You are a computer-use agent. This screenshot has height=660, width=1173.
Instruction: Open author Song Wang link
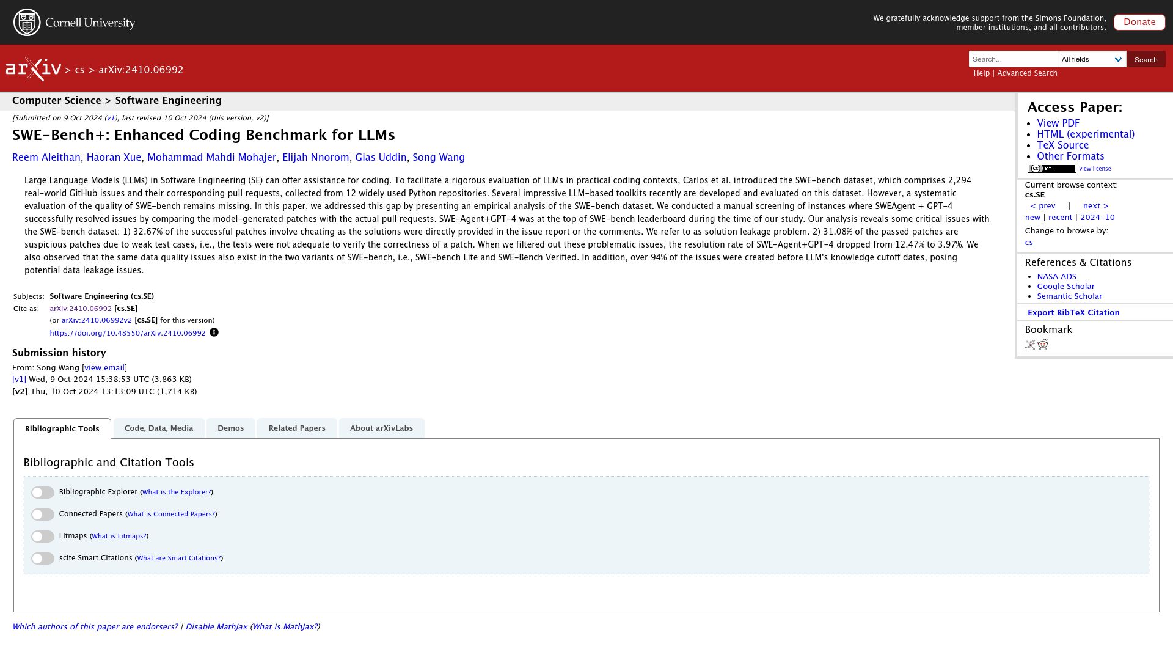pyautogui.click(x=439, y=158)
